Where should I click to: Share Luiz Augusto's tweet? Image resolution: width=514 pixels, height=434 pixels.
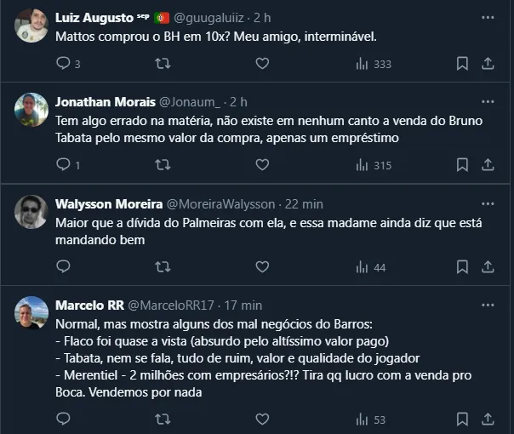[488, 63]
